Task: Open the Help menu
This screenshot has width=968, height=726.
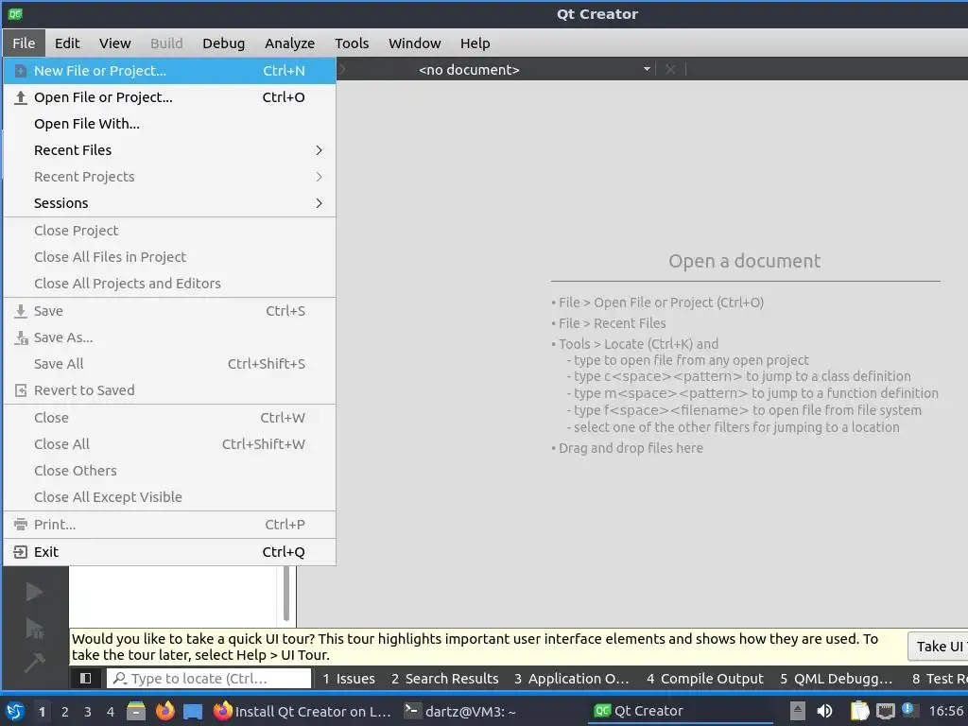Action: pos(475,43)
